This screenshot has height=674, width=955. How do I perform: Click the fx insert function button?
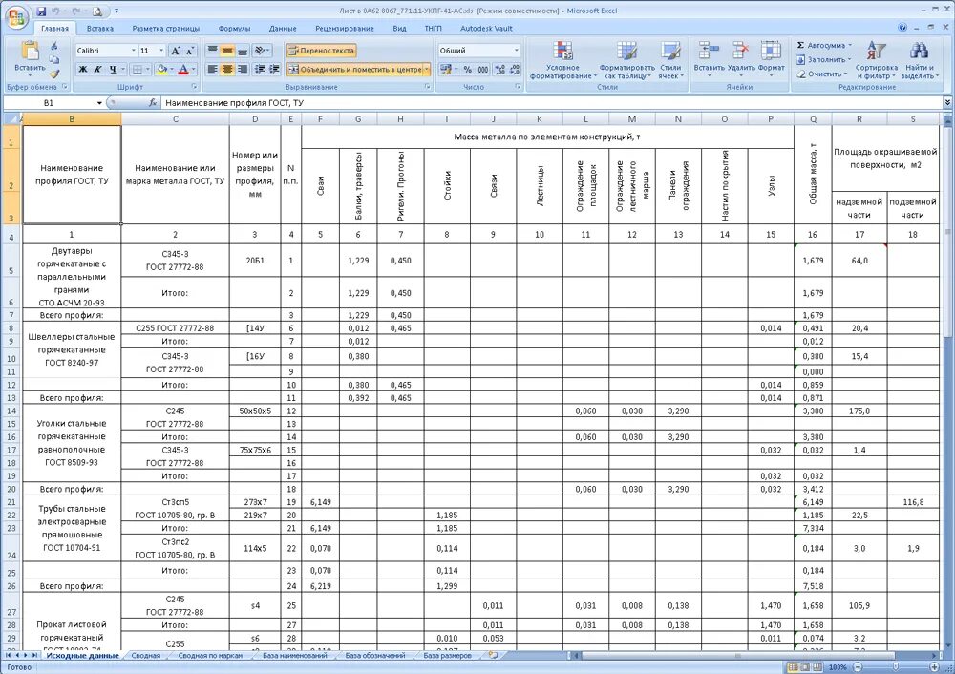click(x=153, y=103)
